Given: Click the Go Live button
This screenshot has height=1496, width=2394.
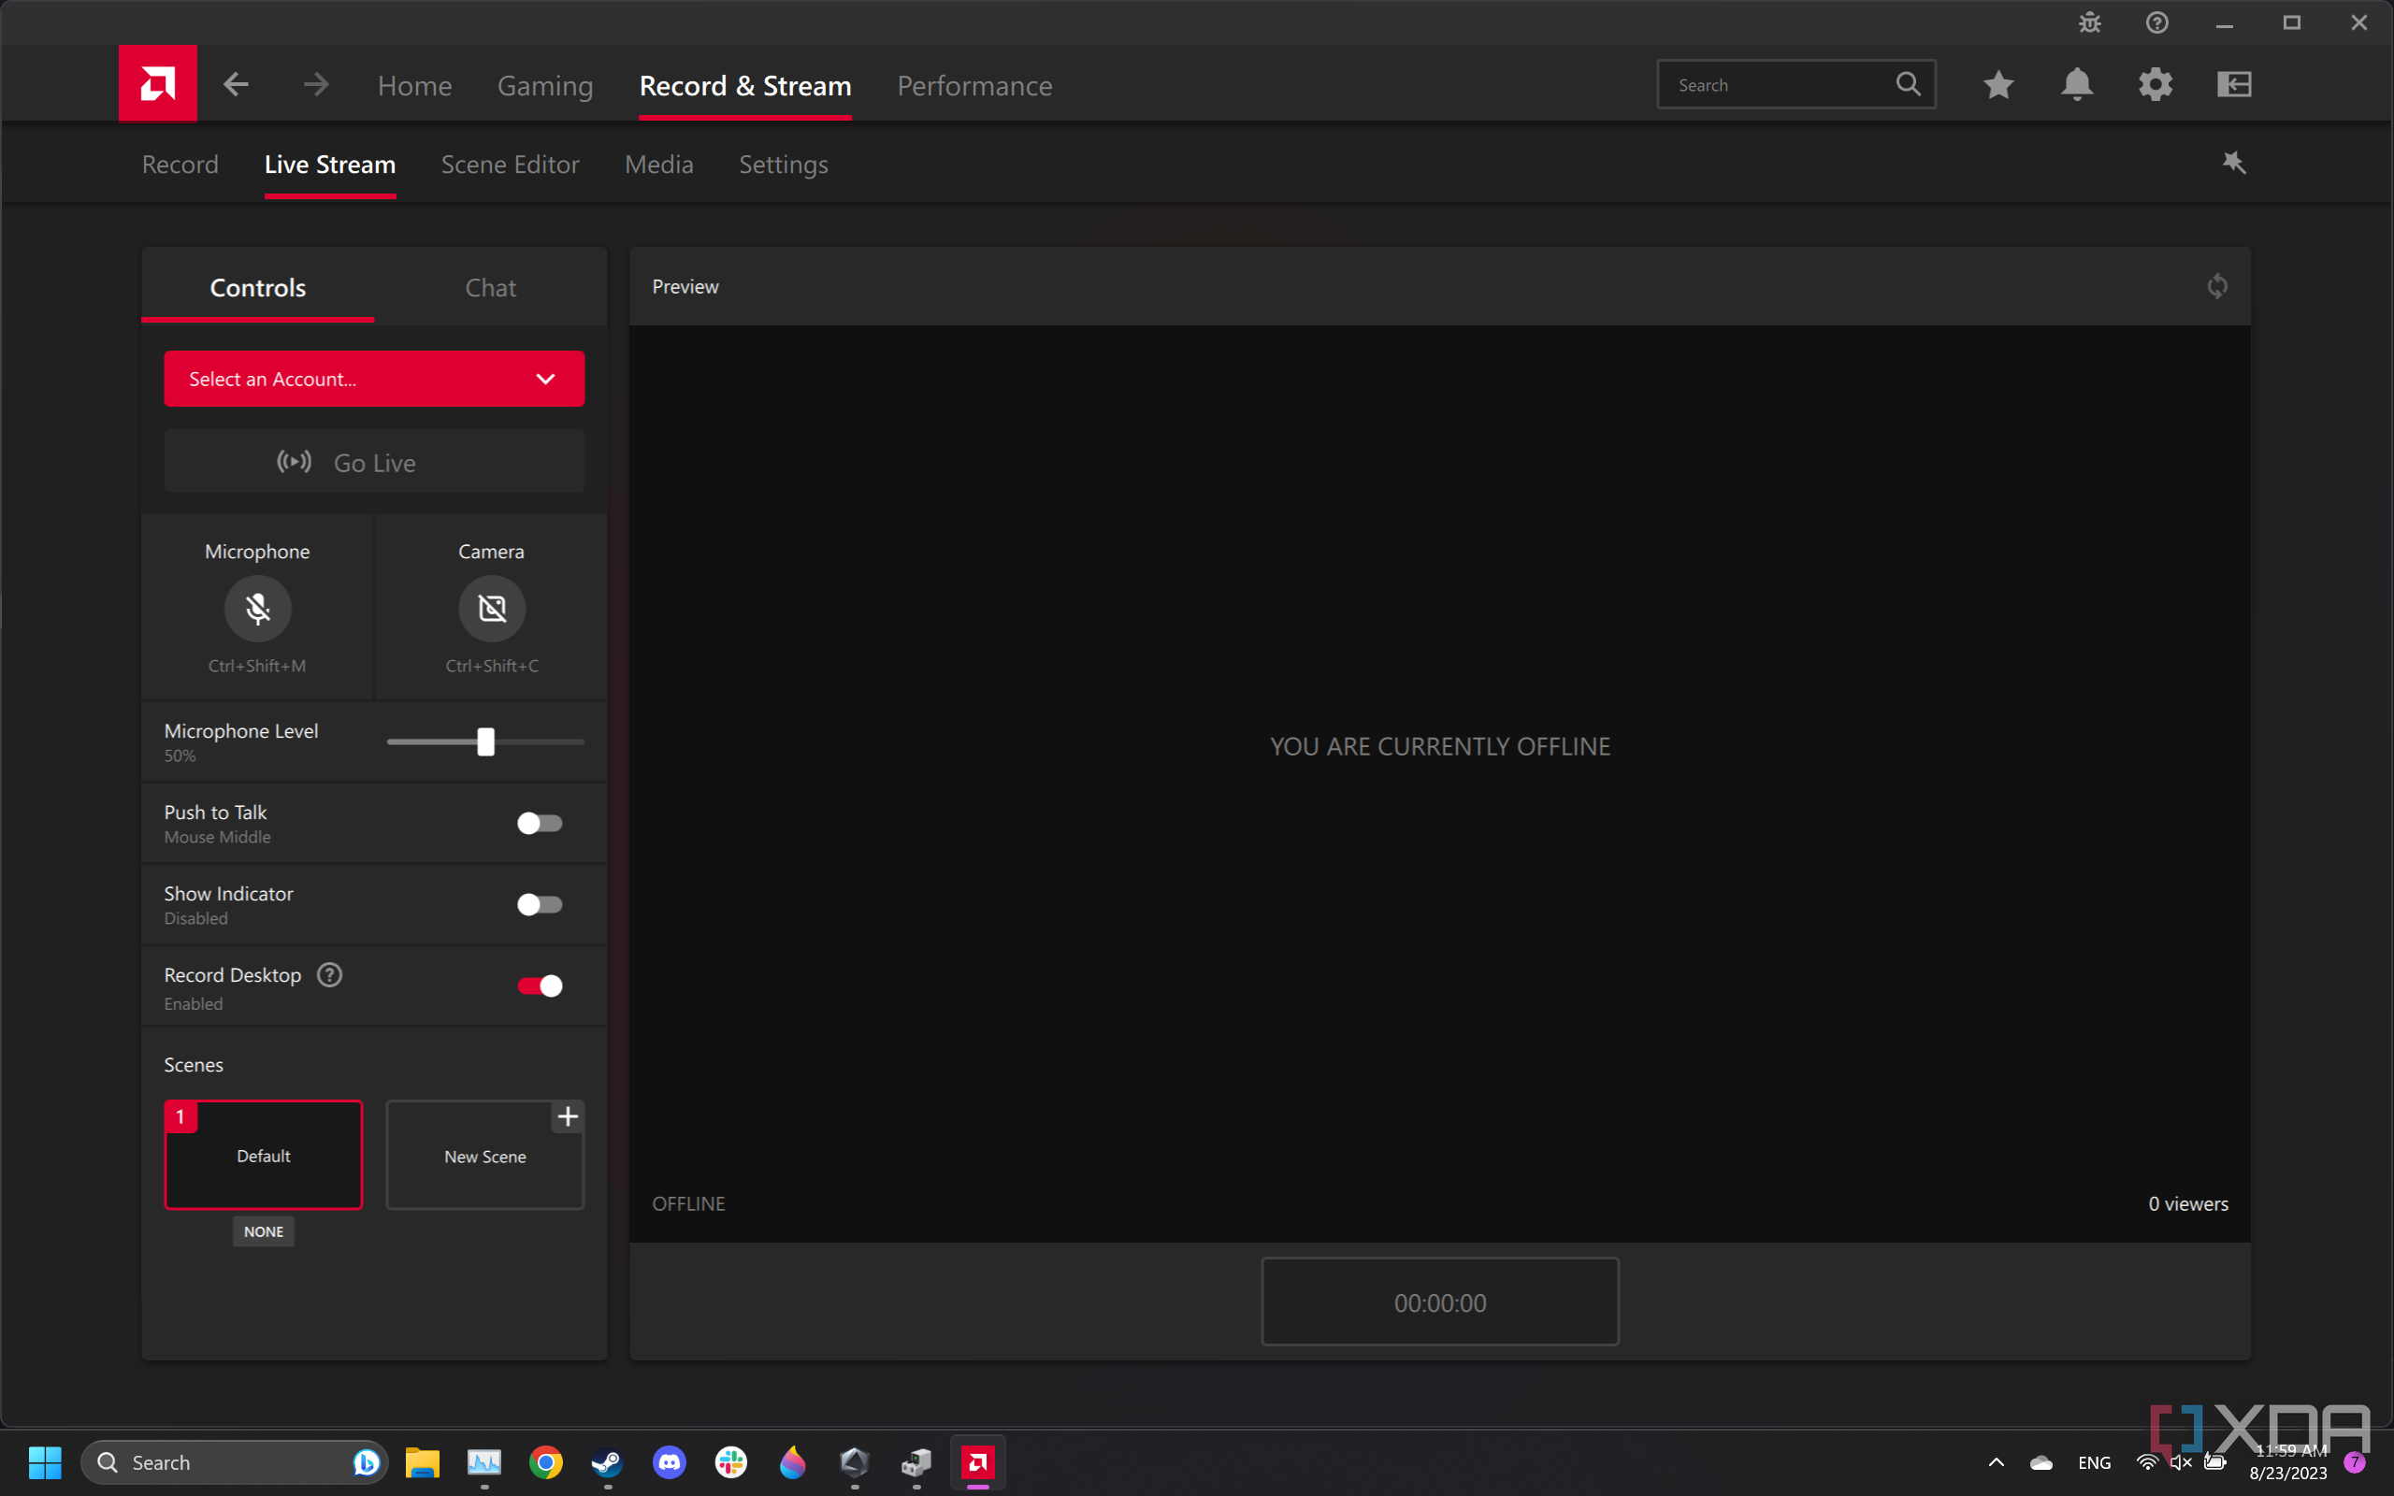Looking at the screenshot, I should click(374, 462).
